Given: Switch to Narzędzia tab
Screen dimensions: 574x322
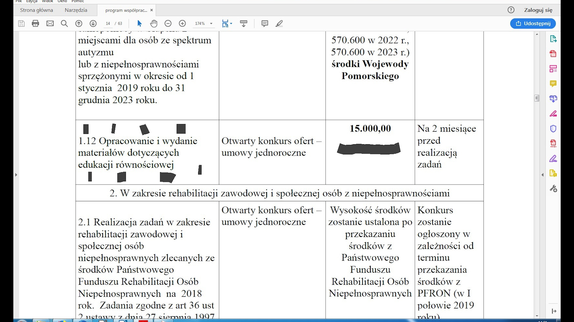Looking at the screenshot, I should coord(76,10).
